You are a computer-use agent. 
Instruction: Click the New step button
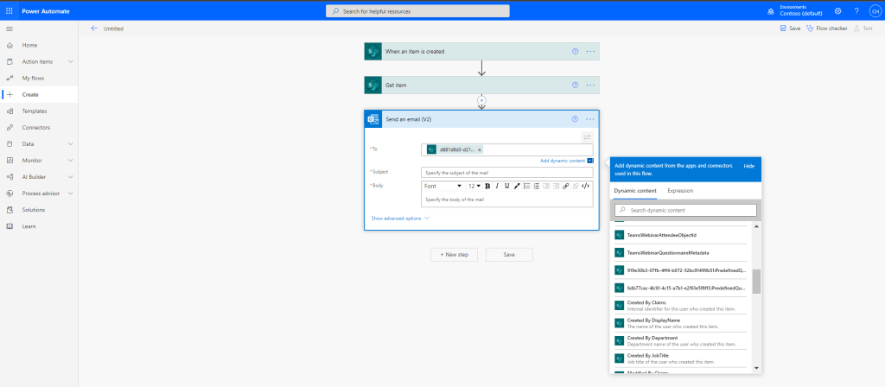[455, 255]
